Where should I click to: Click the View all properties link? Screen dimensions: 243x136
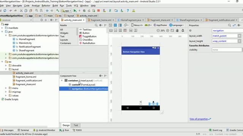coord(199,119)
